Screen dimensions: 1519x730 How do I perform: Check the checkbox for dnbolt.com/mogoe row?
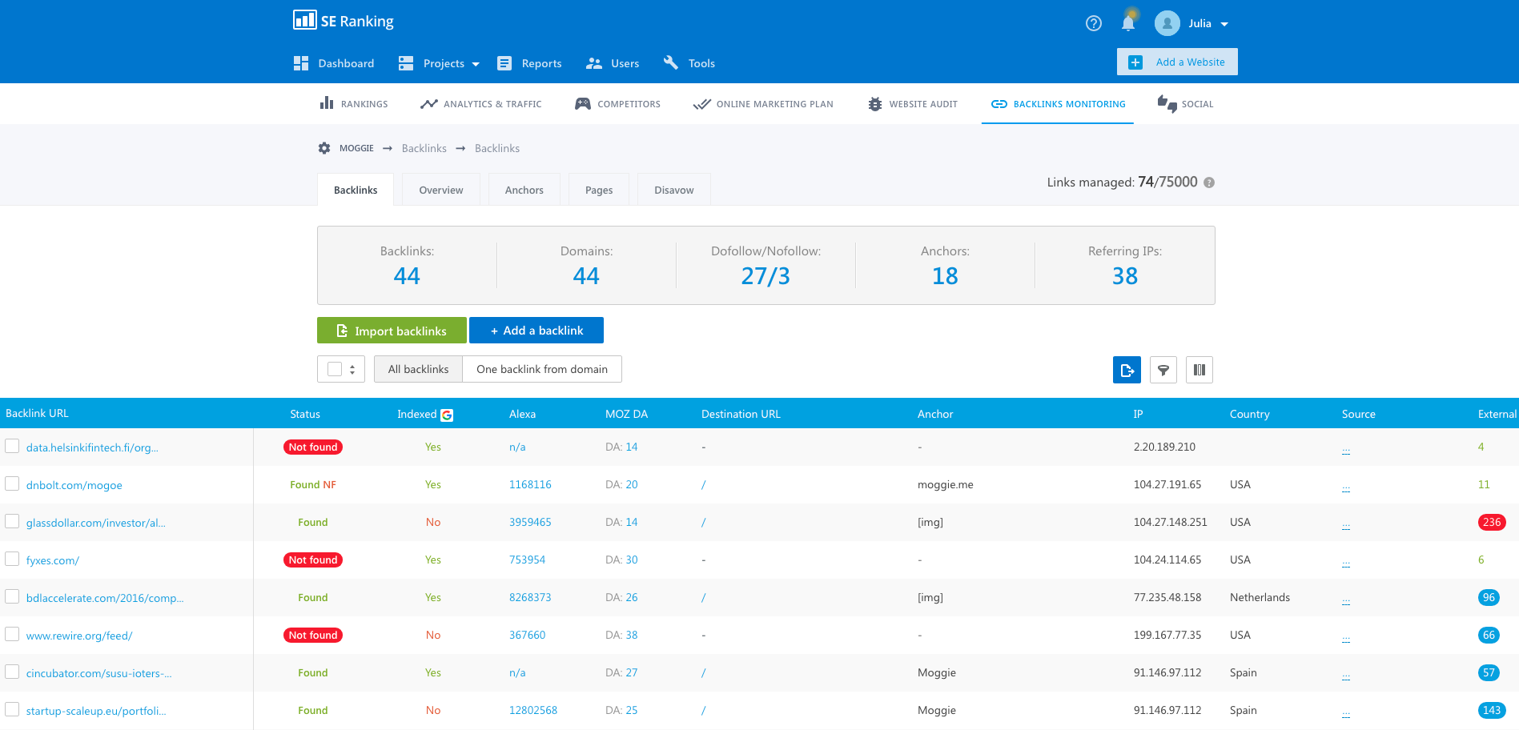(12, 483)
